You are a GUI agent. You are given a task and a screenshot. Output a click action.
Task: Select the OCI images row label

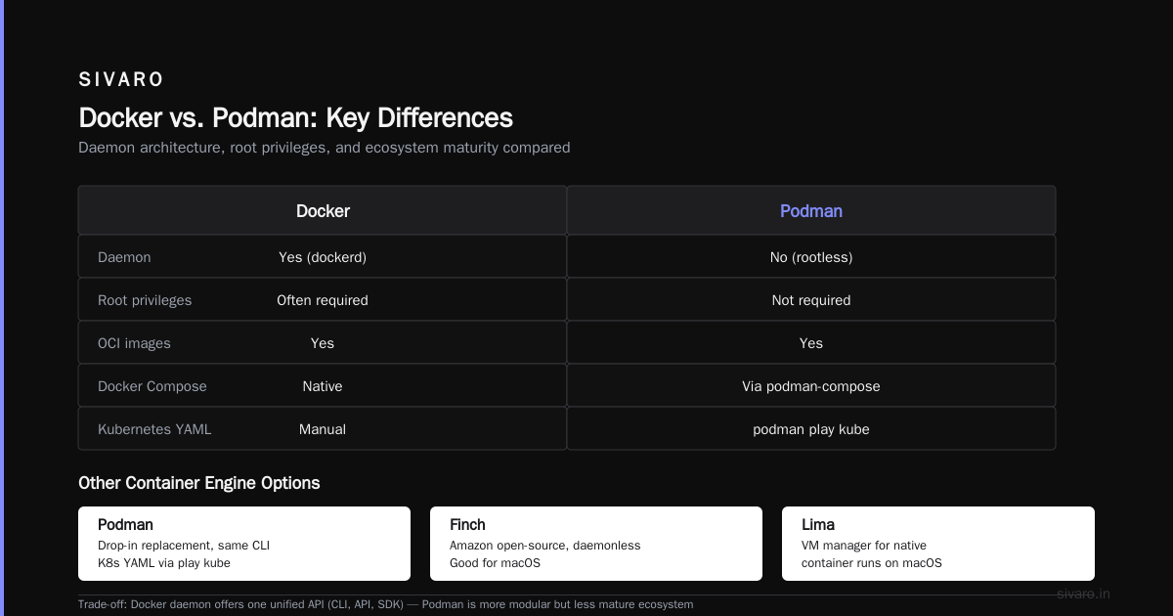click(x=134, y=343)
